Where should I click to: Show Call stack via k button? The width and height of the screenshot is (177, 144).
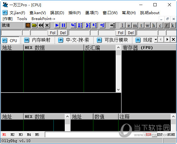pyautogui.click(x=173, y=25)
